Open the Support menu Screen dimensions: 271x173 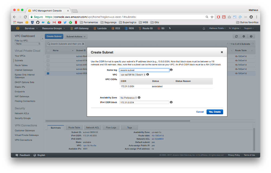coord(249,28)
